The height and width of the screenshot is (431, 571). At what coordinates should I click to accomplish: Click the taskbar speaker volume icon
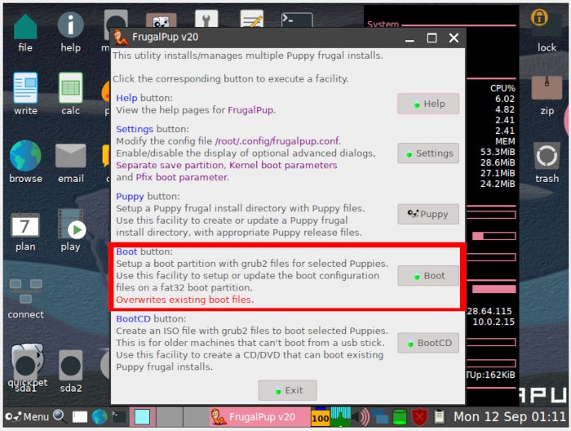pos(361,417)
